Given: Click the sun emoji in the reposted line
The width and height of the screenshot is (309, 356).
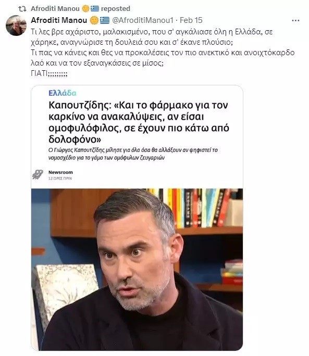Looking at the screenshot, I should pos(85,9).
